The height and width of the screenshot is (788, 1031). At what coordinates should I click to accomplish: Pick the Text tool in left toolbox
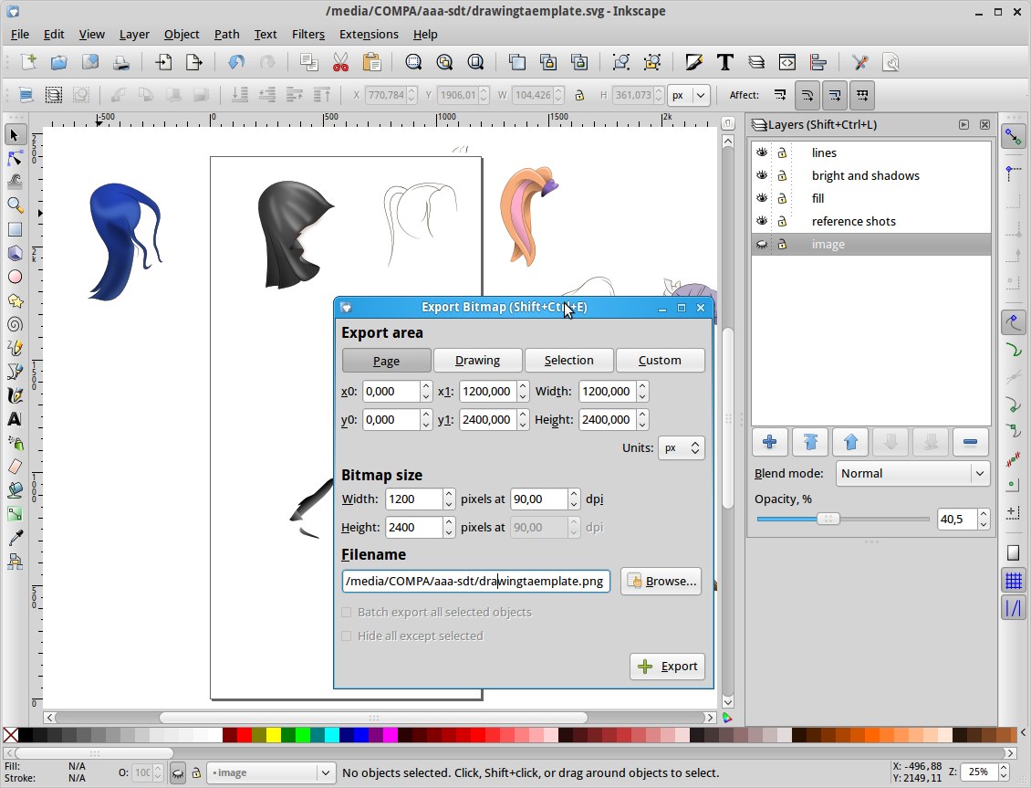coord(15,419)
